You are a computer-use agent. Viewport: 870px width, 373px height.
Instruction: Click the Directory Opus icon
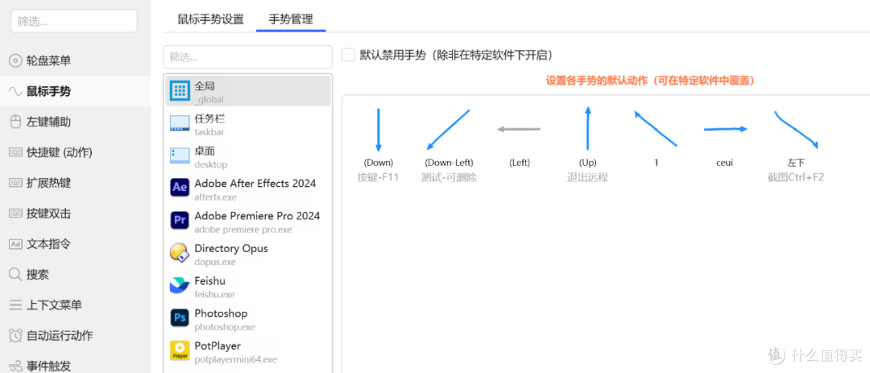[x=180, y=253]
